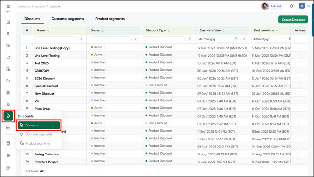This screenshot has width=314, height=177.
Task: Click the Dashboard breadcrumb link
Action: (23, 7)
